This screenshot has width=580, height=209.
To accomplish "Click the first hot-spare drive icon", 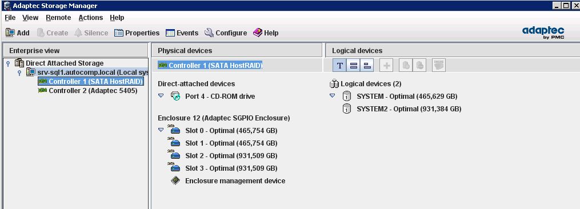I will [406, 66].
